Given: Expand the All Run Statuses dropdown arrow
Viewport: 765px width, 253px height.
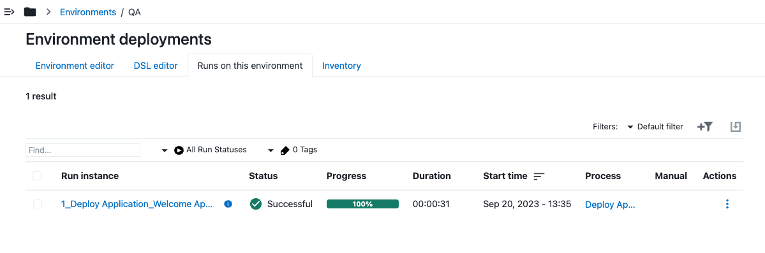Looking at the screenshot, I should 165,150.
